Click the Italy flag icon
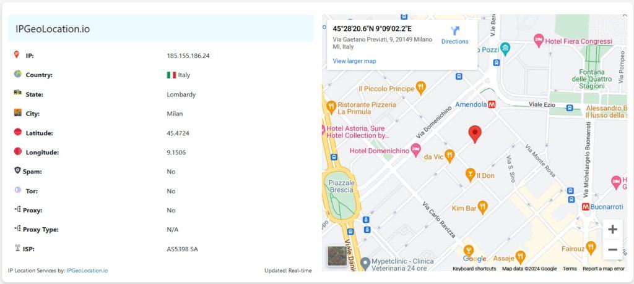The height and width of the screenshot is (284, 634). (172, 75)
